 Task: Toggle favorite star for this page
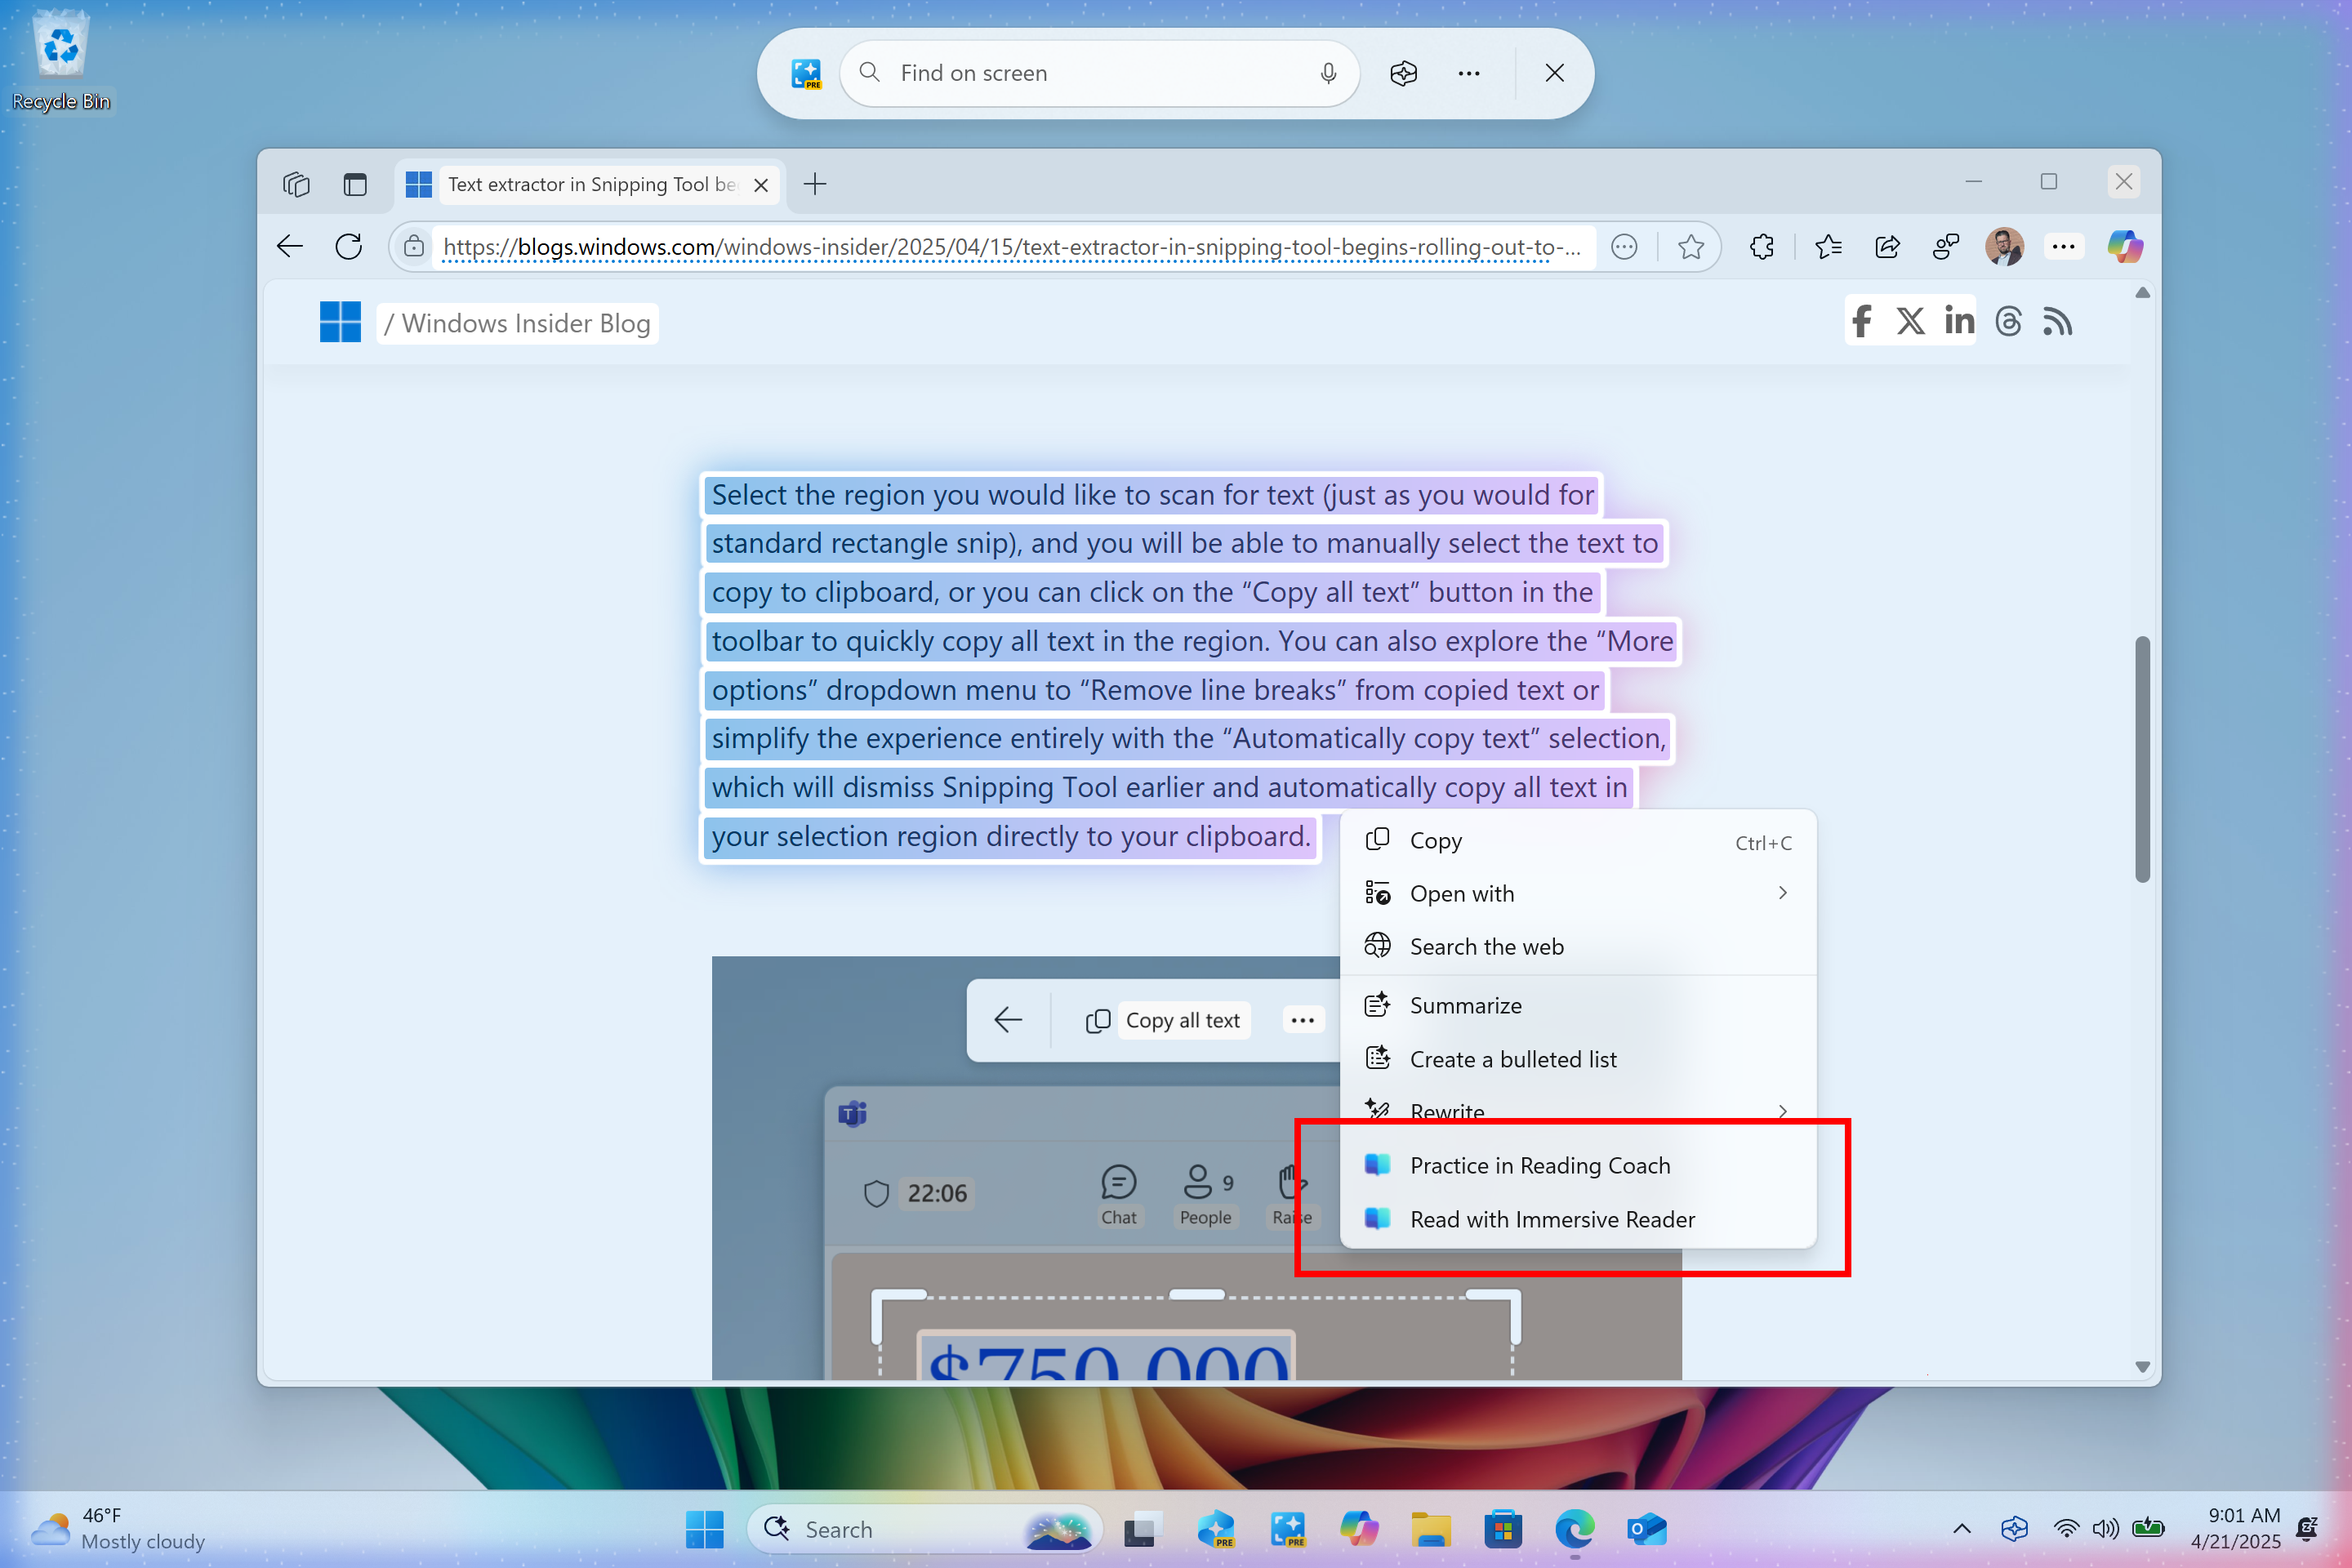1690,246
